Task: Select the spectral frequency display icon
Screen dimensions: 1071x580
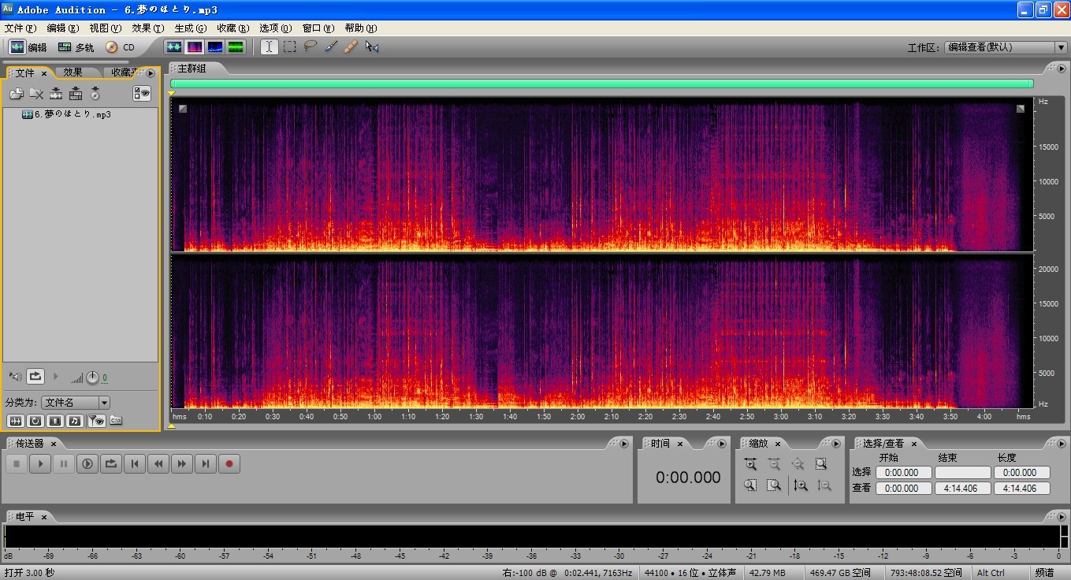Action: click(194, 47)
